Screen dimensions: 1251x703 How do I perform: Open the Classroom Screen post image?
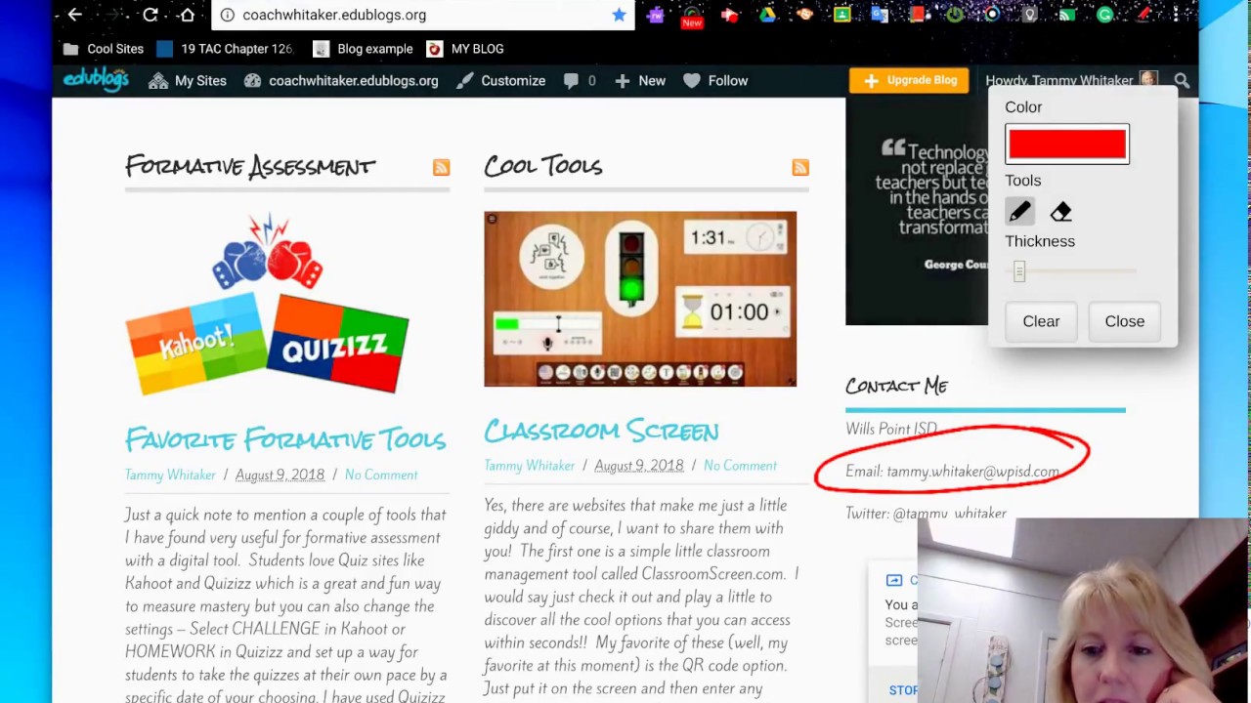coord(640,299)
